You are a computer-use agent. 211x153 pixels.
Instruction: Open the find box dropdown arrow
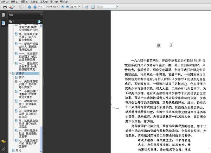point(117,7)
